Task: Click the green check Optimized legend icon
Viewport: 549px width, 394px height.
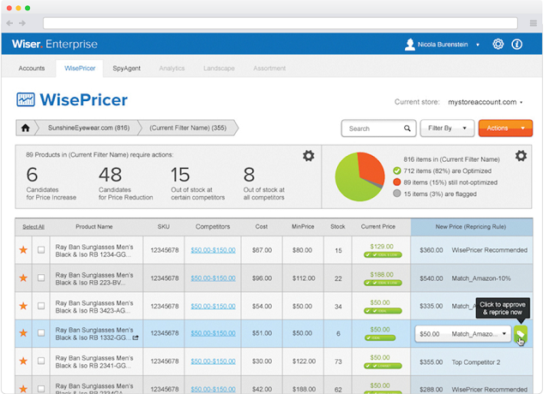Action: [396, 170]
